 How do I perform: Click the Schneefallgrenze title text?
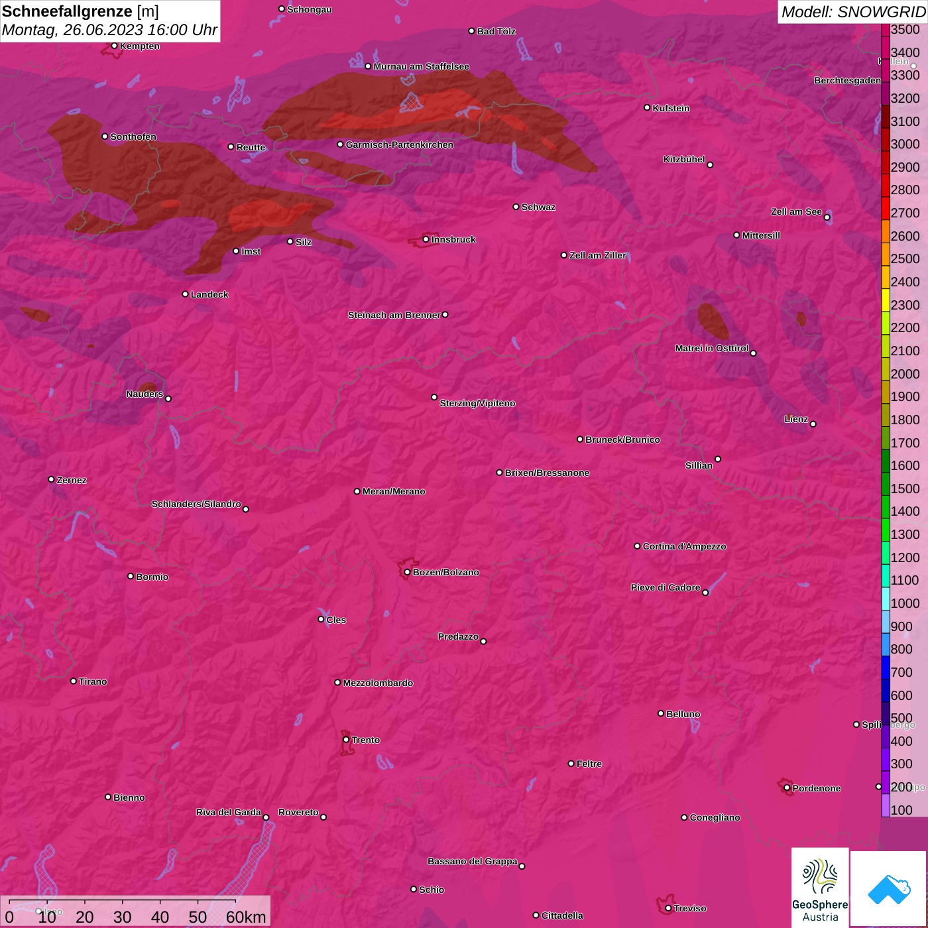[67, 11]
